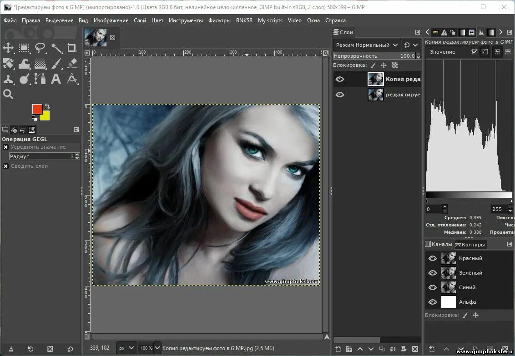Select the Paths tool
The width and height of the screenshot is (515, 356).
pos(40,79)
